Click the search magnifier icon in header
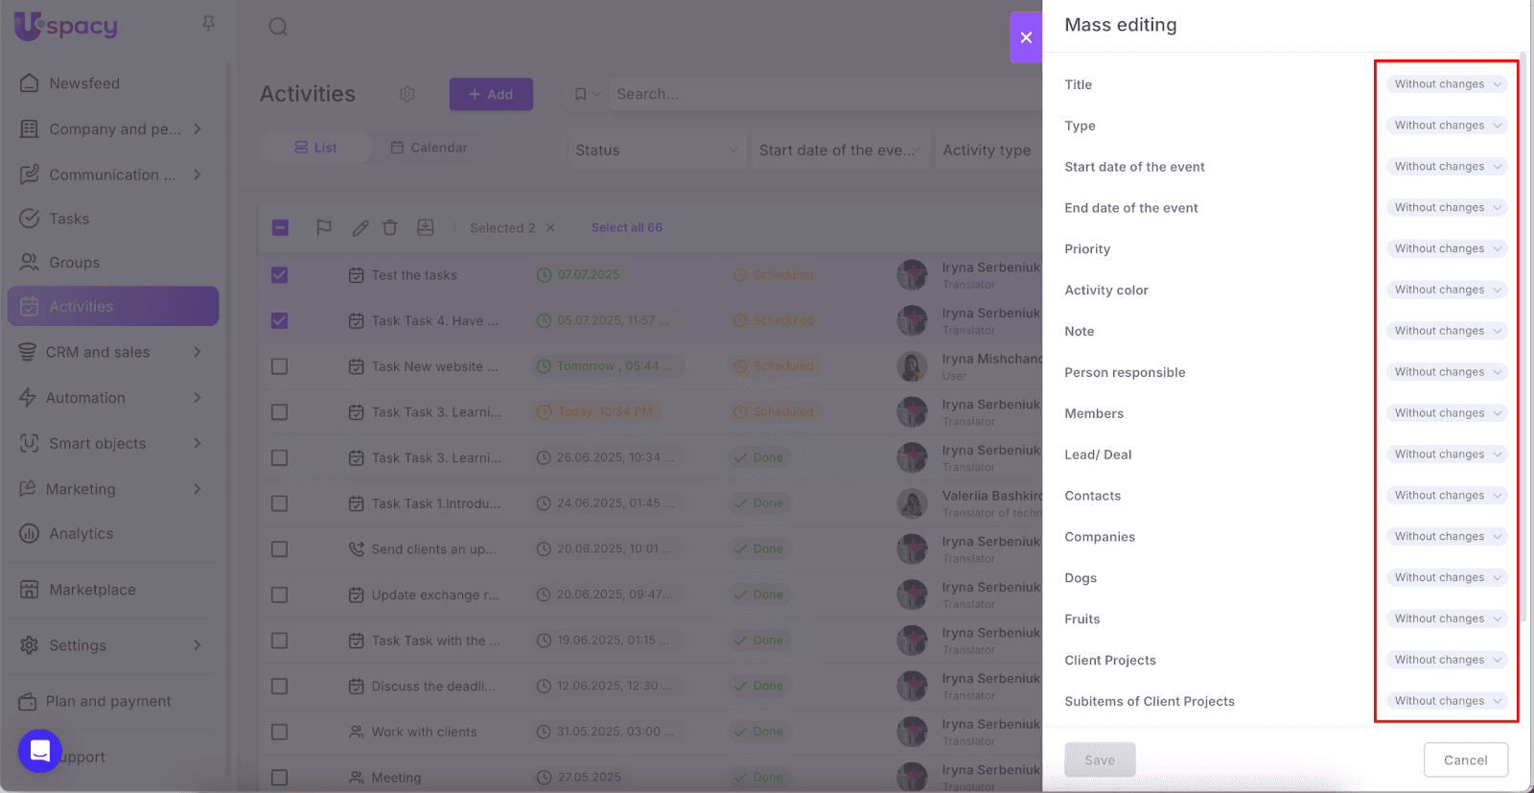The height and width of the screenshot is (793, 1534). tap(278, 27)
